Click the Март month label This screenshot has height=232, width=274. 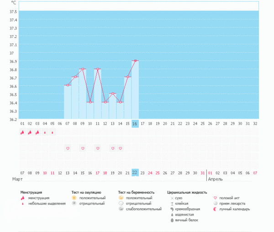18,179
